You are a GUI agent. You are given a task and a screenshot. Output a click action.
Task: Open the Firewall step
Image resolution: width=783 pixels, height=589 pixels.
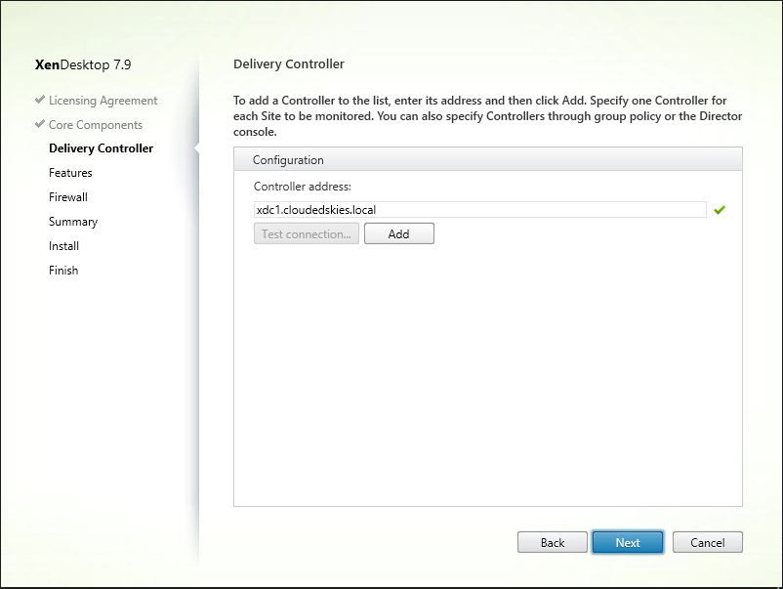click(68, 197)
